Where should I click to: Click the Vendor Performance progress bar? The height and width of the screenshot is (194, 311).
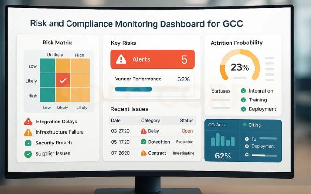tap(133, 89)
